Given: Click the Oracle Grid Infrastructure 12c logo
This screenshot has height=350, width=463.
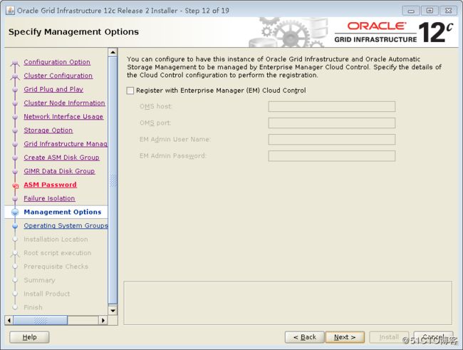Looking at the screenshot, I should tap(394, 33).
